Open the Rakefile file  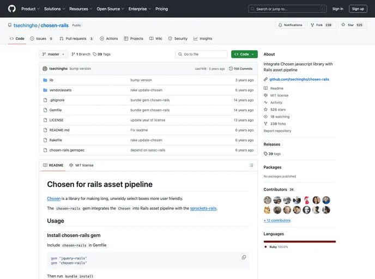coord(56,141)
